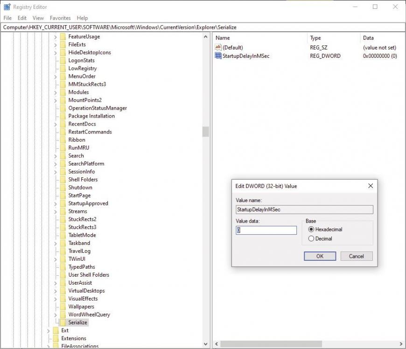Expand the SessionInfo key
Viewport: 406px width, 349px height.
56,172
